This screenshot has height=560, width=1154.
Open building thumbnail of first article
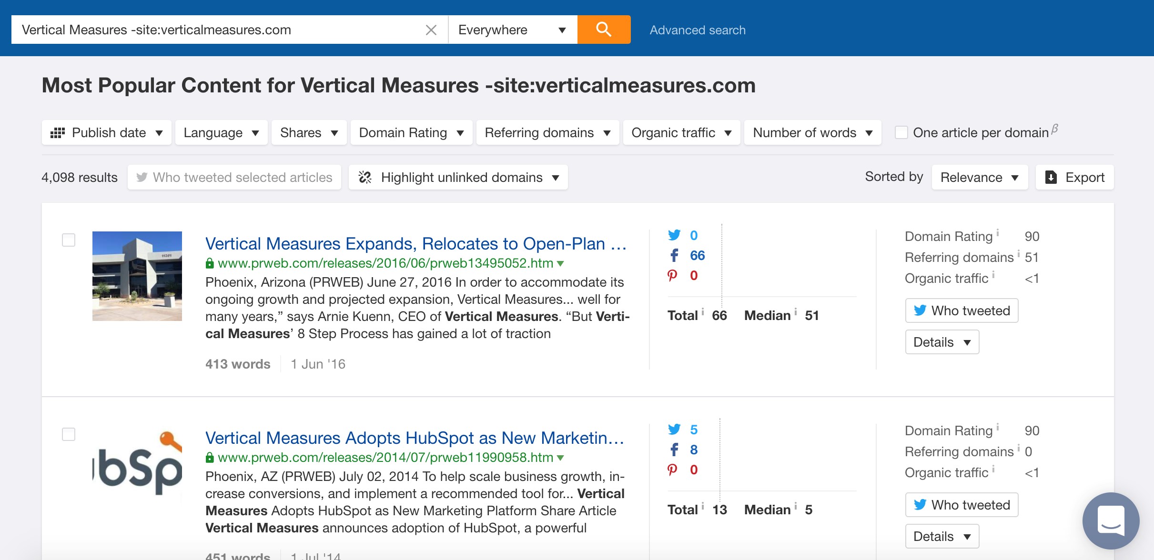[x=137, y=276]
